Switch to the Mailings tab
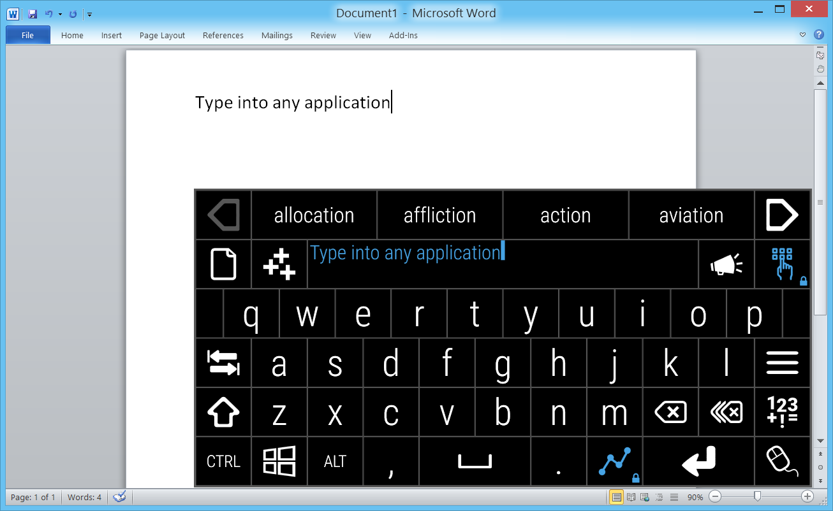The image size is (833, 511). pos(277,36)
